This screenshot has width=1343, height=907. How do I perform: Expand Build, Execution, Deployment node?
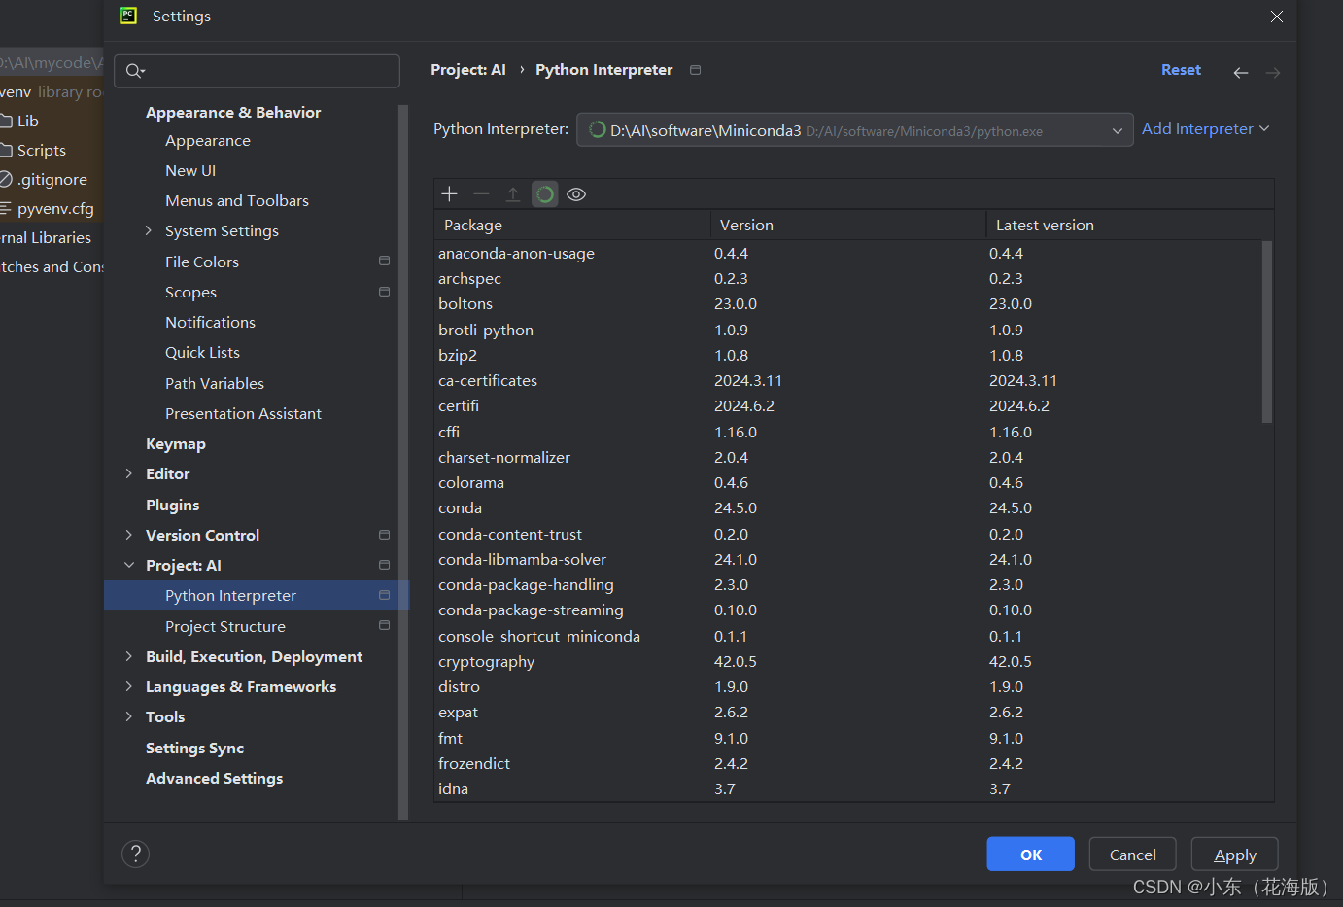[129, 656]
